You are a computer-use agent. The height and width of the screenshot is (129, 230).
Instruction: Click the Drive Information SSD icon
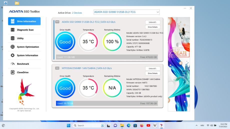(13, 21)
